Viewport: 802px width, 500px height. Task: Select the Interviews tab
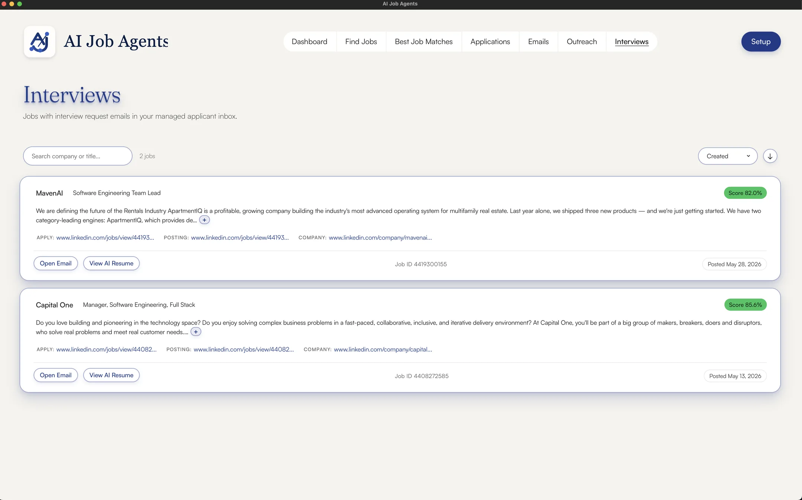click(632, 42)
